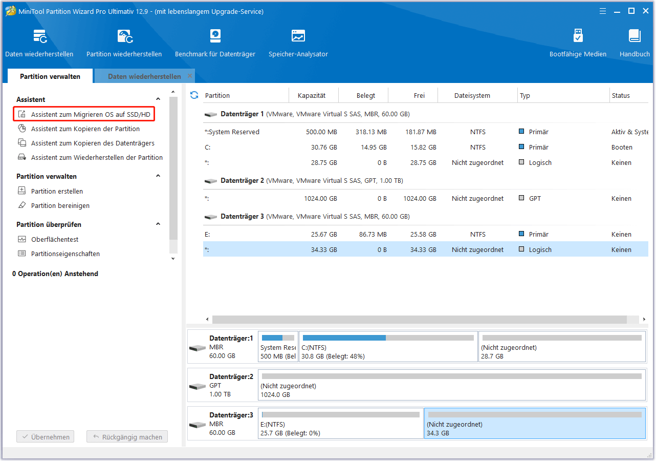
Task: Click the Übernehmen button
Action: click(45, 437)
